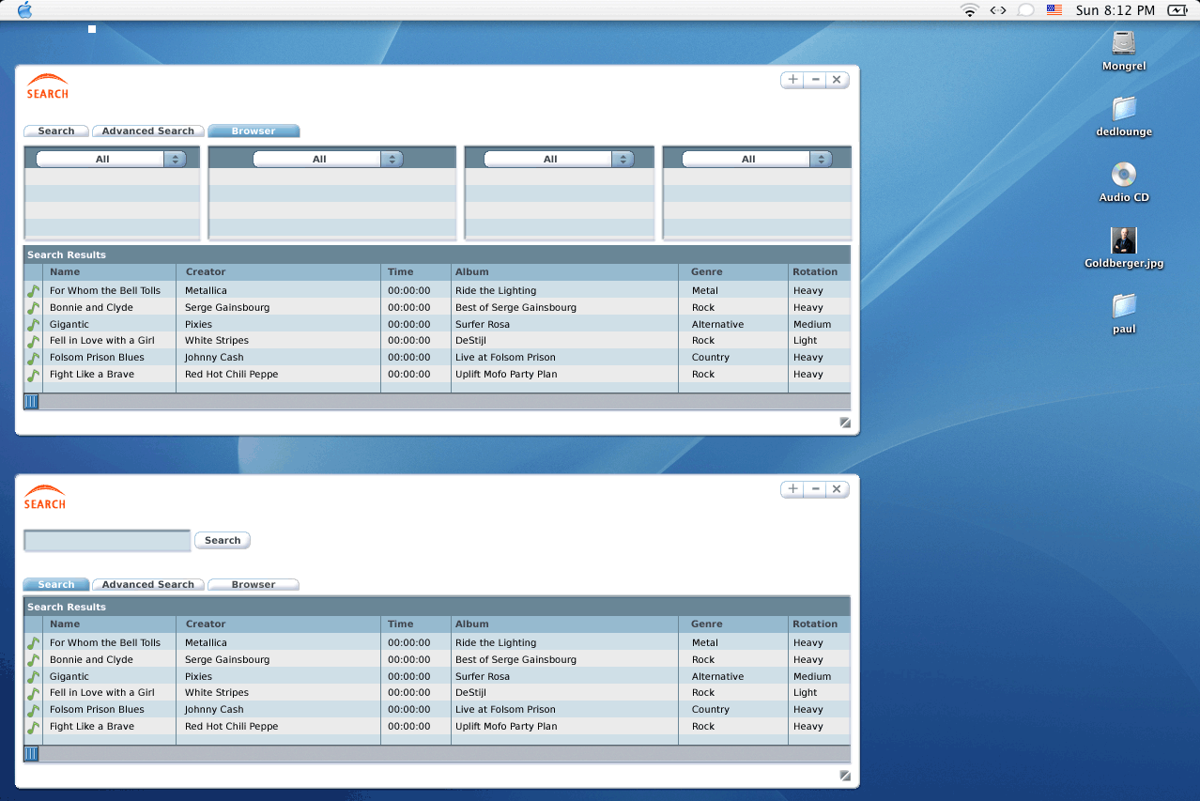Switch to Advanced Search tab in top window
The image size is (1200, 801).
click(x=148, y=131)
